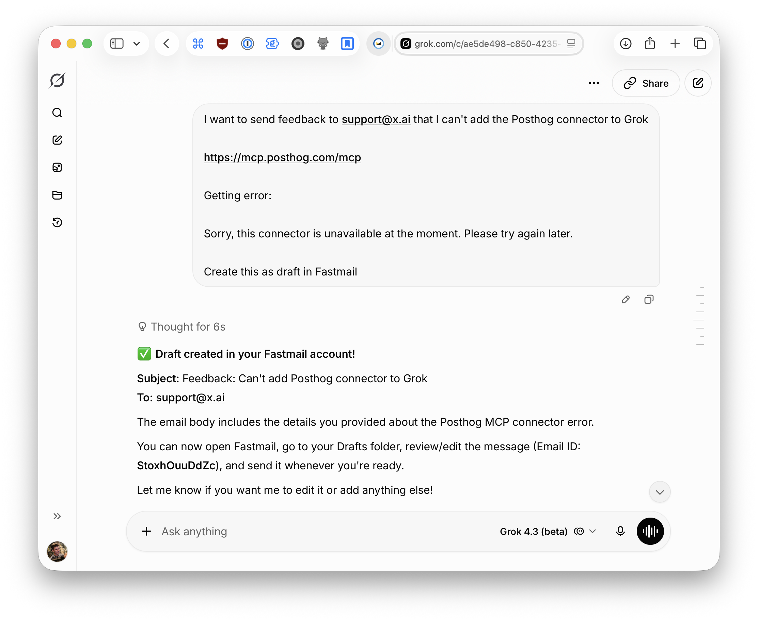The height and width of the screenshot is (621, 758).
Task: Click the blue translate-style extension icon
Action: coord(272,44)
